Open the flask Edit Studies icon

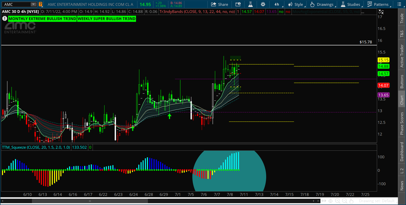[250, 4]
